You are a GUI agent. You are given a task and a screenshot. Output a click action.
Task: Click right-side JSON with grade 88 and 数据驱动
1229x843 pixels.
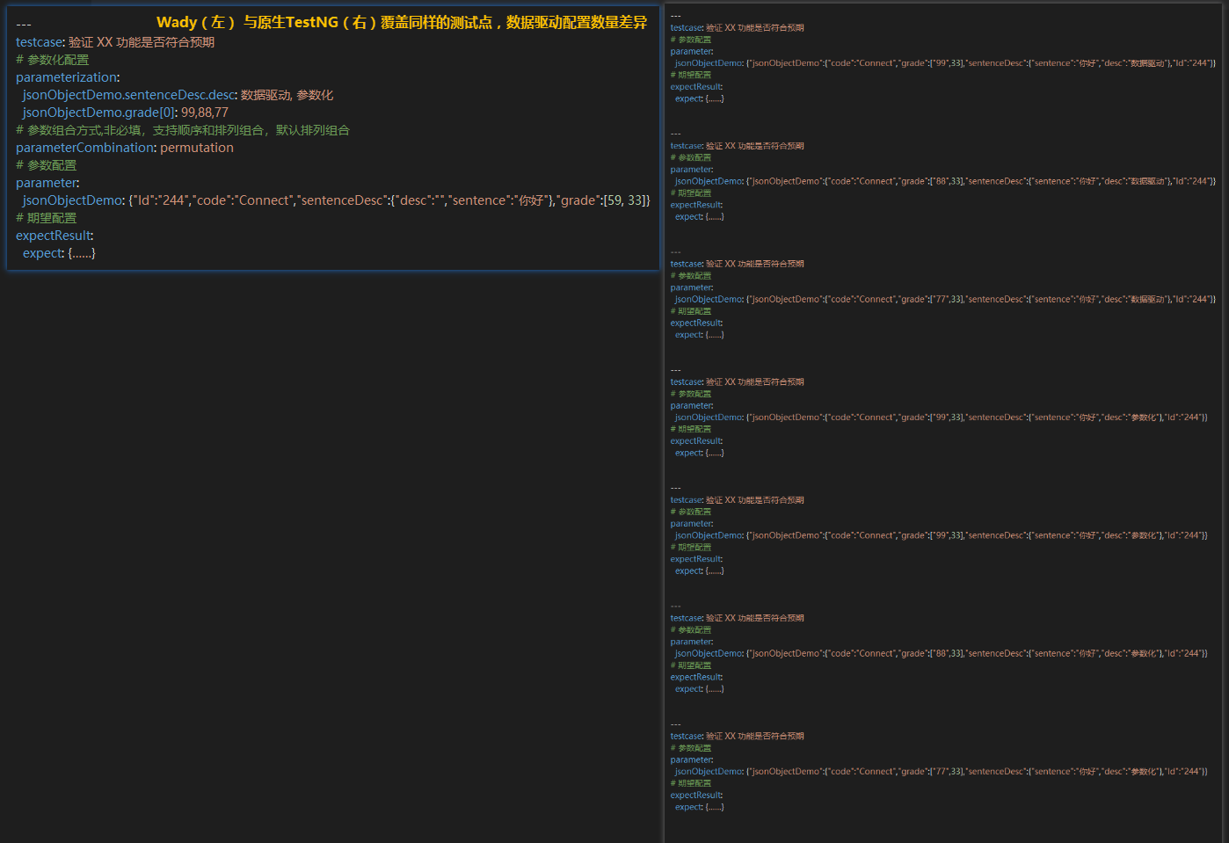(945, 181)
